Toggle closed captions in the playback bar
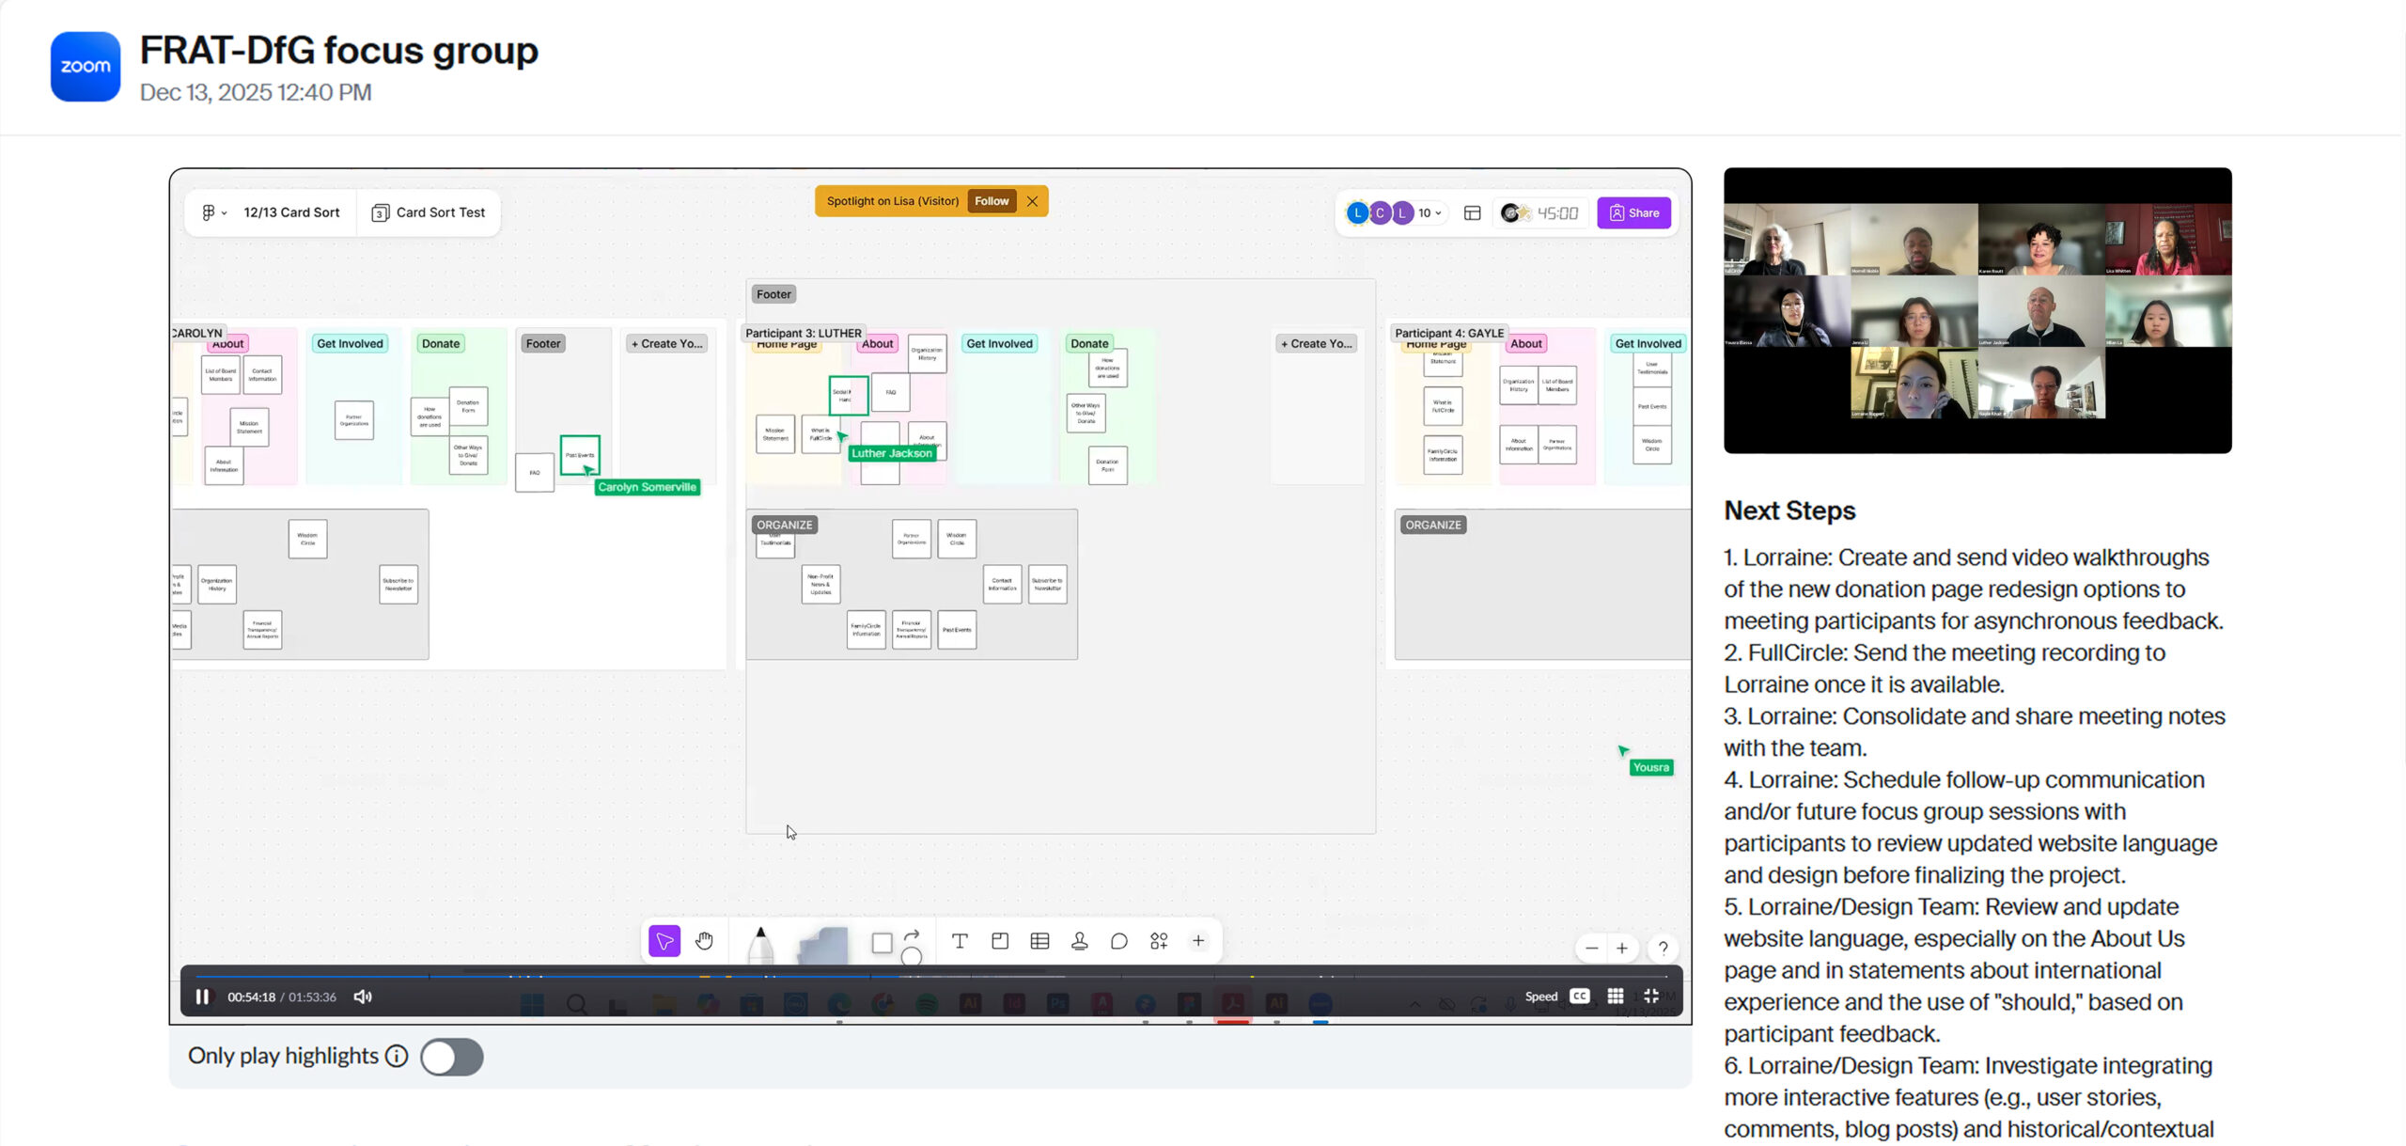Viewport: 2406px width, 1146px height. [x=1579, y=997]
